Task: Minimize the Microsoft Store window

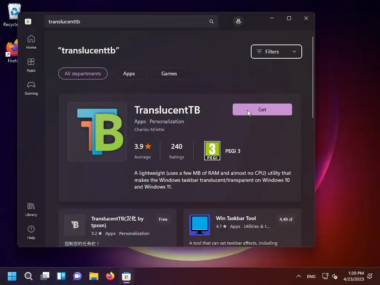Action: (272, 18)
